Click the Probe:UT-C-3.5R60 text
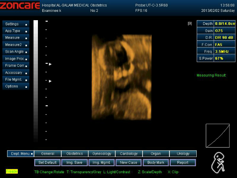This screenshot has width=237, height=178. 151,6
